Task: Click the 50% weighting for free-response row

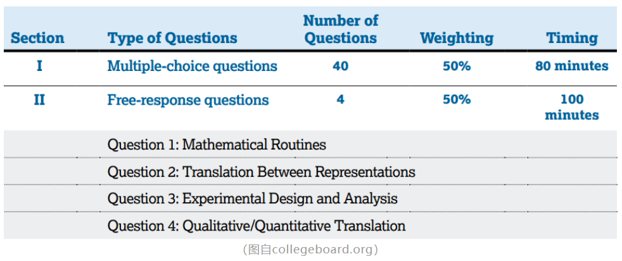Action: [456, 100]
